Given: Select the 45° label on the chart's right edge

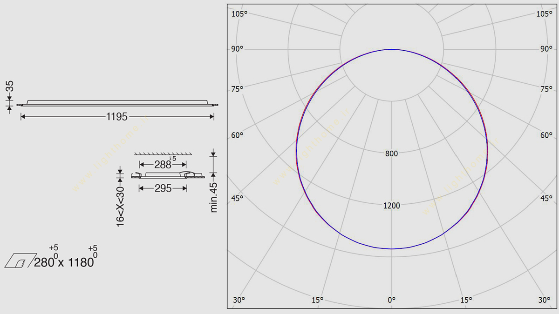Looking at the screenshot, I should 546,199.
